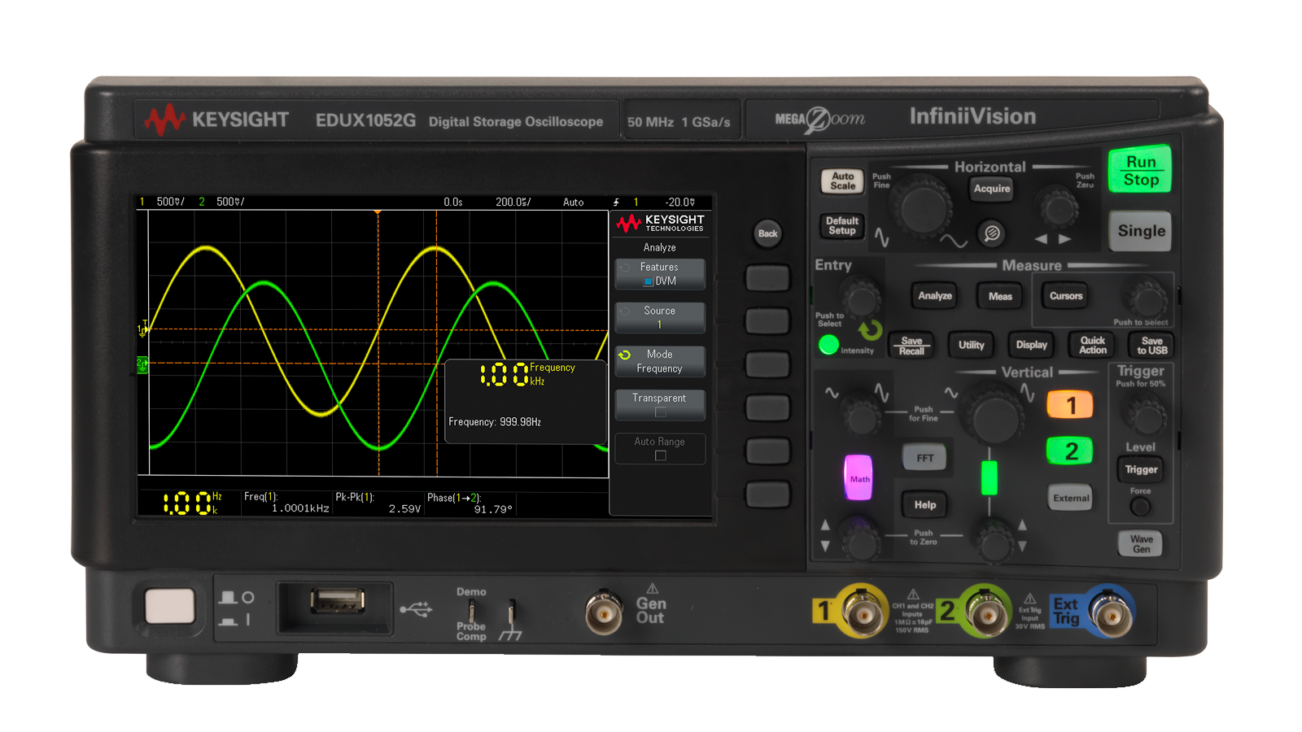Tap the Help key

tap(924, 505)
